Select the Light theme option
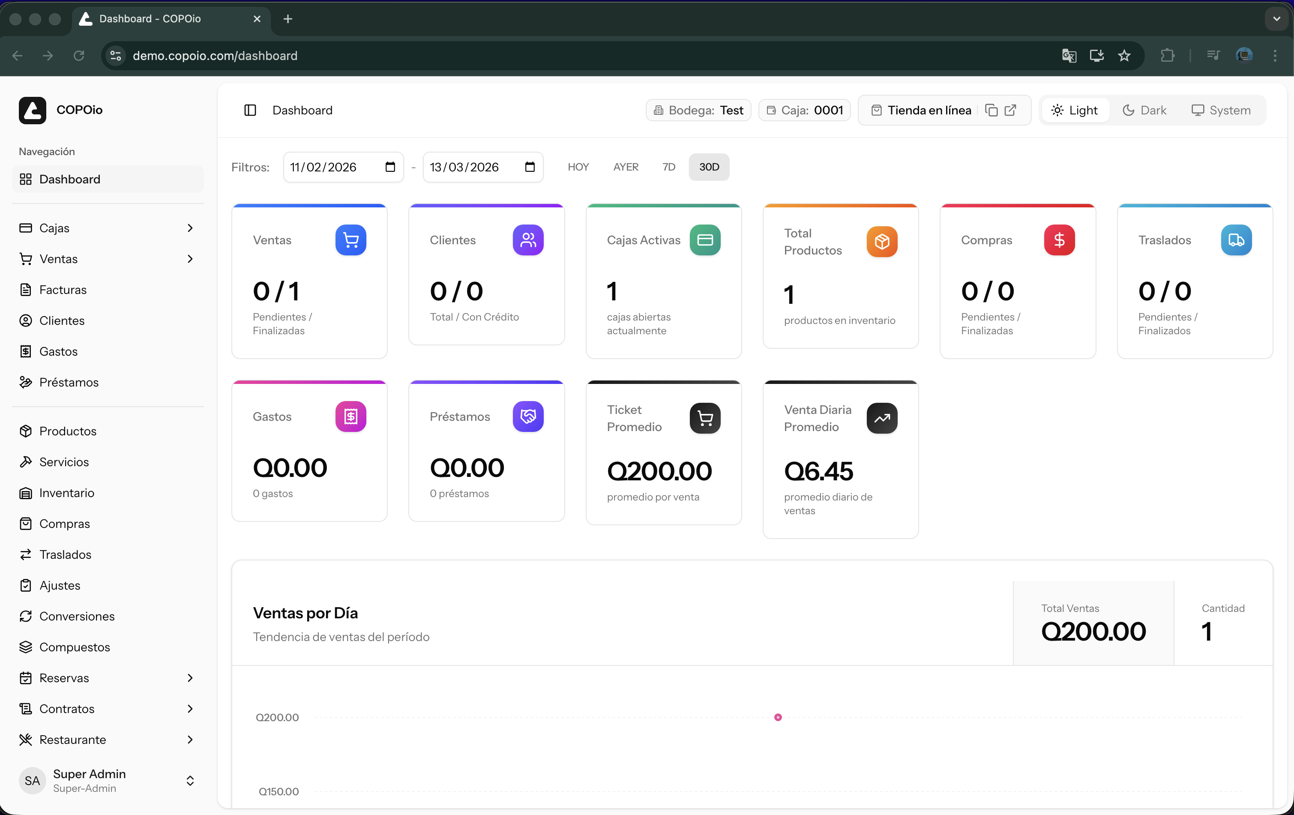 click(1074, 110)
